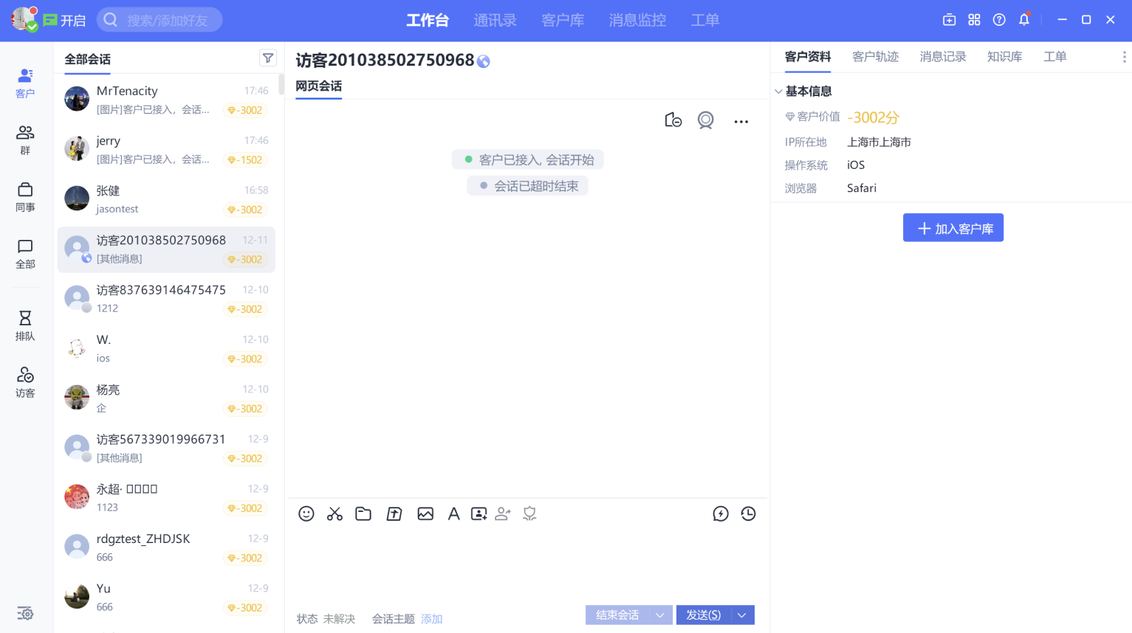
Task: Select the scissors screenshot tool
Action: click(x=335, y=514)
